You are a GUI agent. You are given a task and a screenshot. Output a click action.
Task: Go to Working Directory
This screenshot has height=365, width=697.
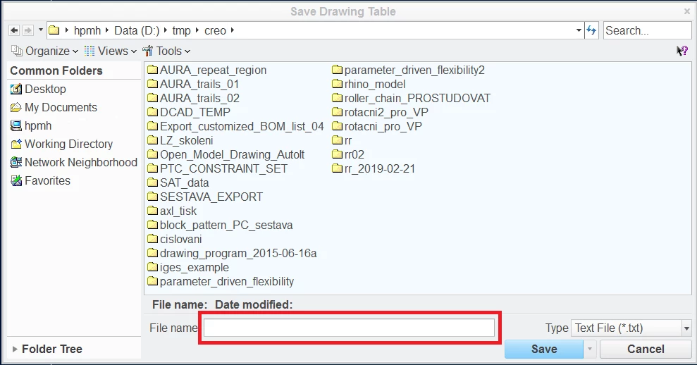click(62, 144)
